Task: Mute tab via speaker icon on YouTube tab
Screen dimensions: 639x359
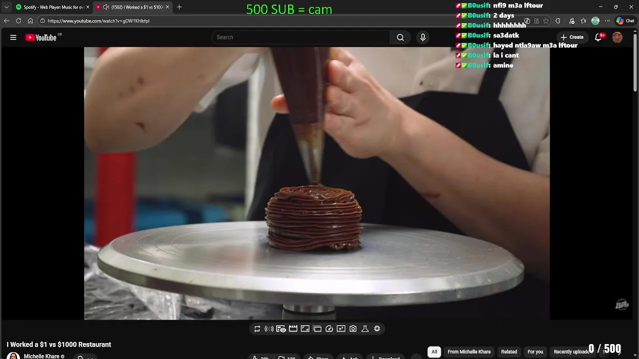Action: [106, 7]
